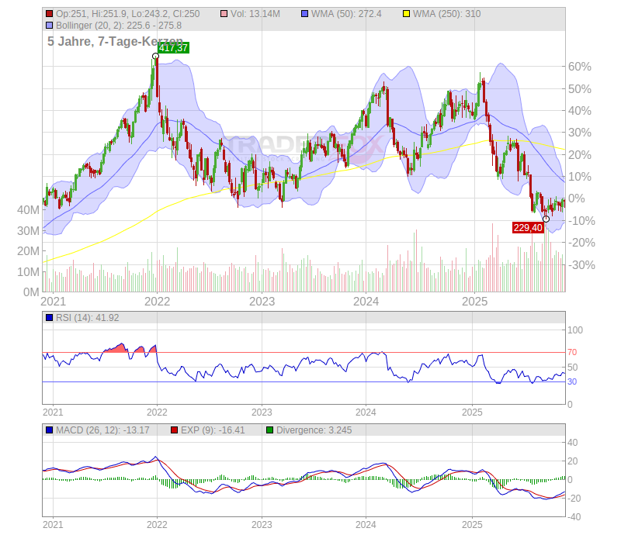Click the red OHLC price legend swatch
This screenshot has height=535, width=621.
[50, 14]
